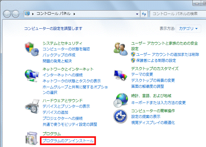This screenshot has width=206, height=147.
Task: Open 時計、言語、および地域 category
Action: click(x=151, y=96)
